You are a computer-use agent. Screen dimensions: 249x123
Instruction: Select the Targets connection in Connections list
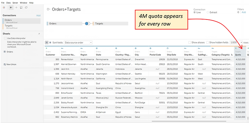click(22, 27)
